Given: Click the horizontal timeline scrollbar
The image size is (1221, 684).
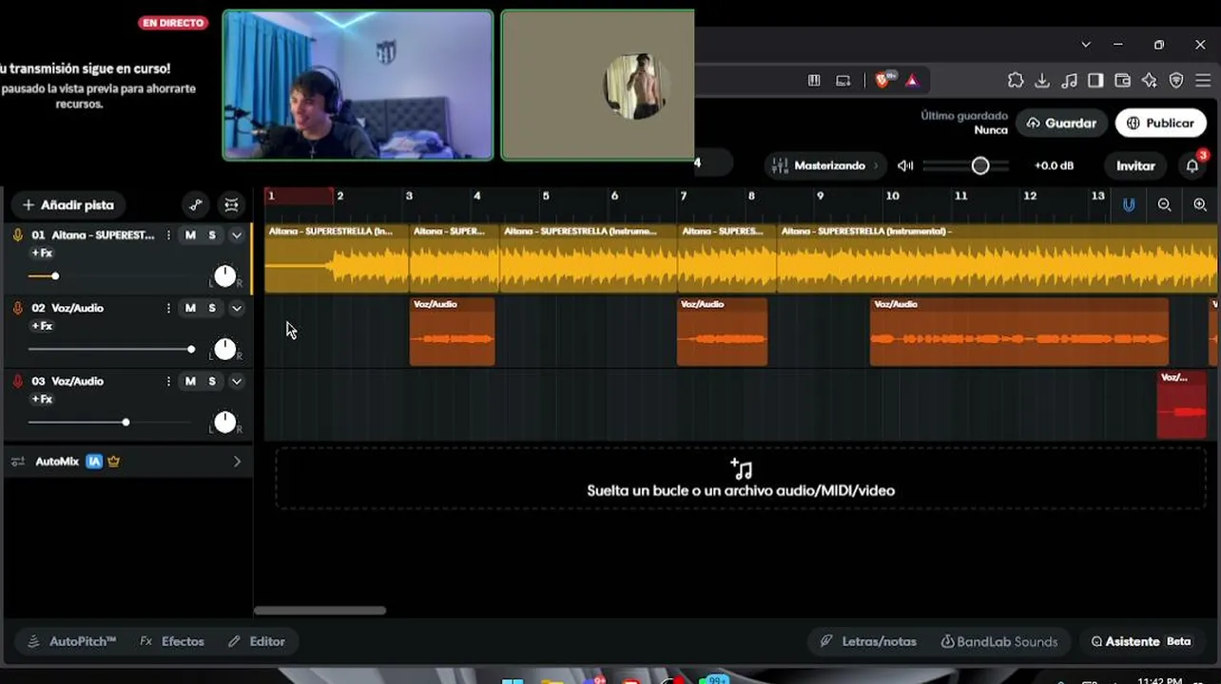Looking at the screenshot, I should click(320, 611).
